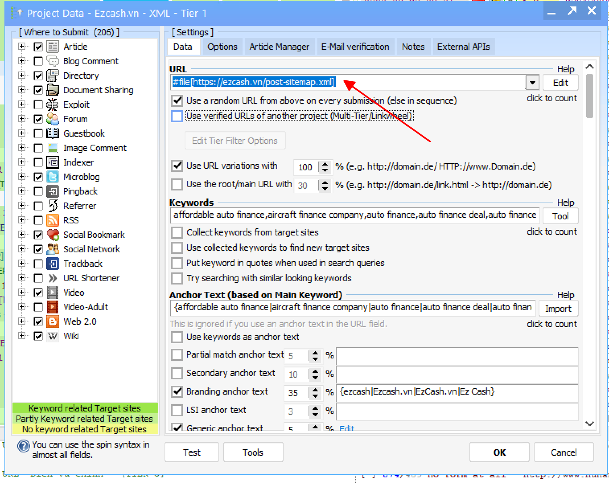Click No keyword related Target sites legend
609x483 pixels.
click(x=85, y=429)
